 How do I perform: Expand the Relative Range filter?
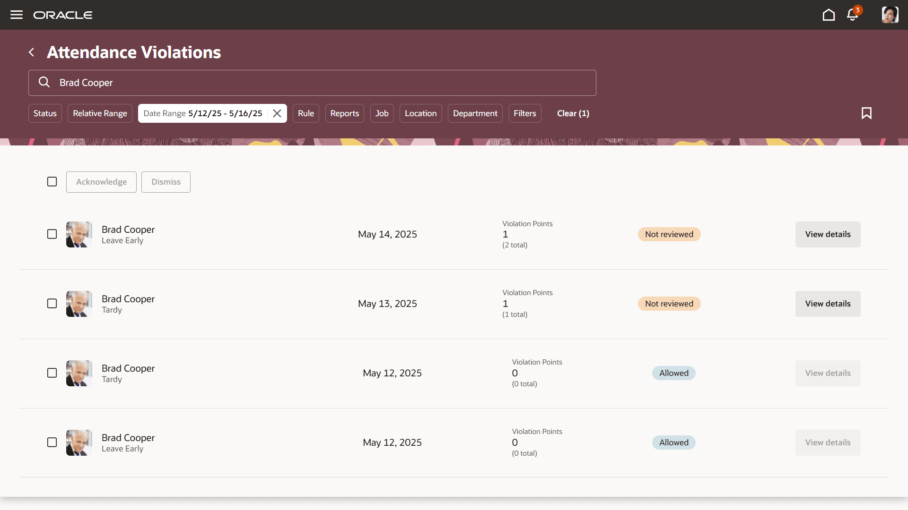pos(100,113)
